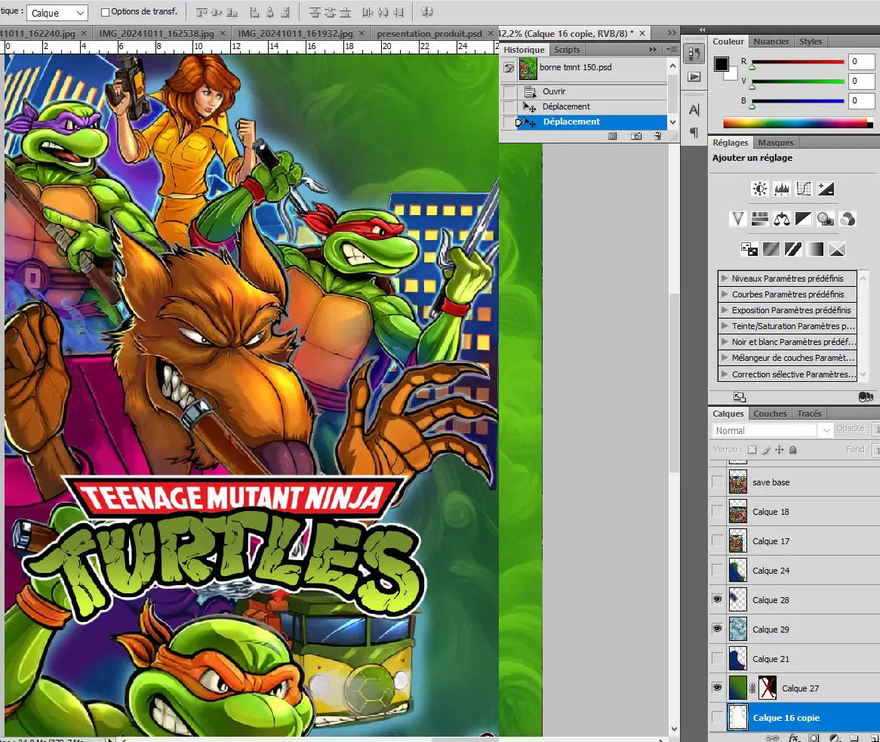Add a Hue/Saturation adjustment icon
Image resolution: width=880 pixels, height=742 pixels.
760,219
